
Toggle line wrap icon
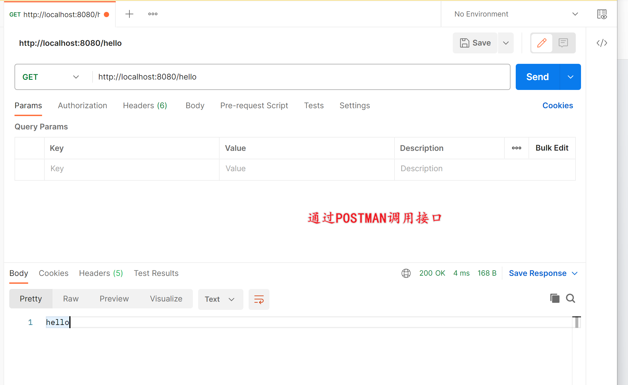[x=259, y=299]
